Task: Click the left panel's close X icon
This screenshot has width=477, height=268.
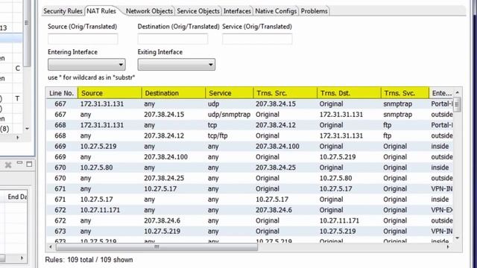Action: (8, 165)
